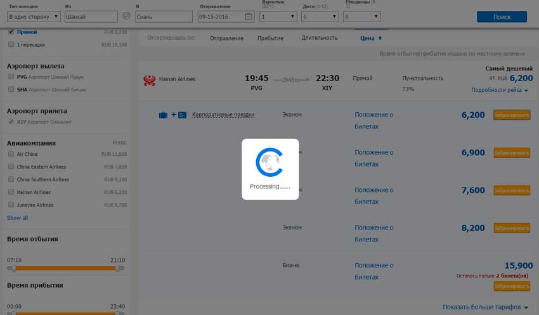This screenshot has width=539, height=315.
Task: Expand 'Показать больше тарифов'
Action: (x=485, y=307)
